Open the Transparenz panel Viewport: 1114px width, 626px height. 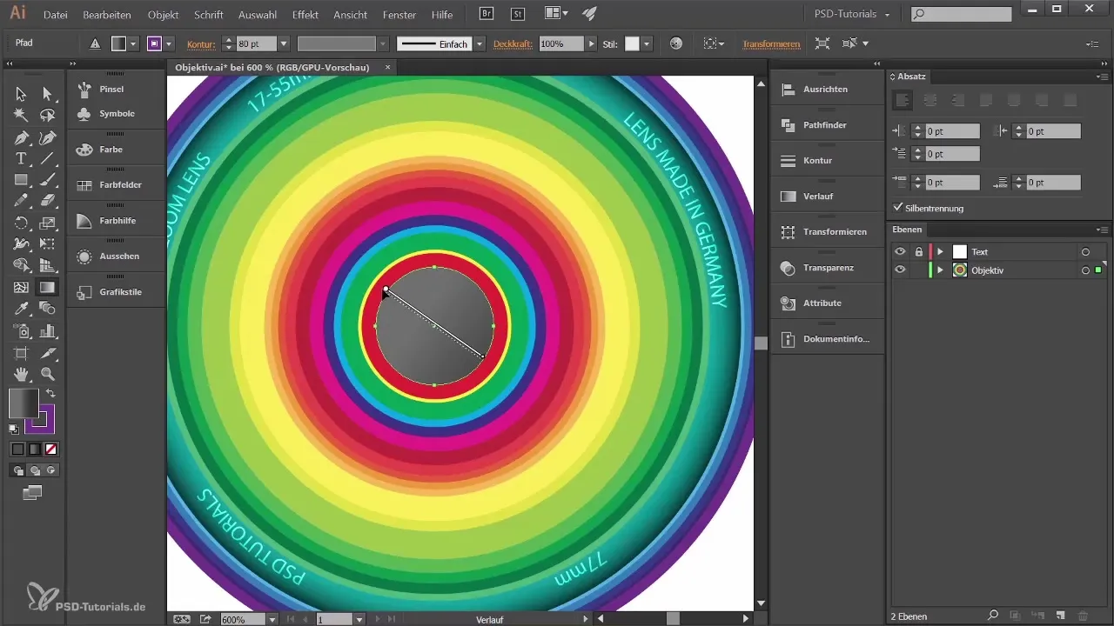coord(827,267)
